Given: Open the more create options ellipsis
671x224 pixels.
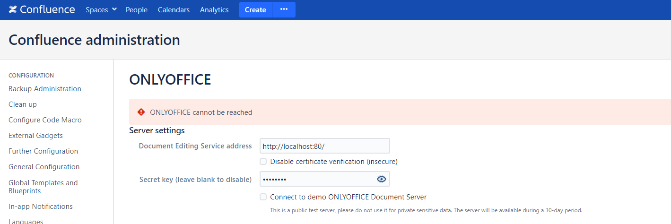Looking at the screenshot, I should (284, 9).
